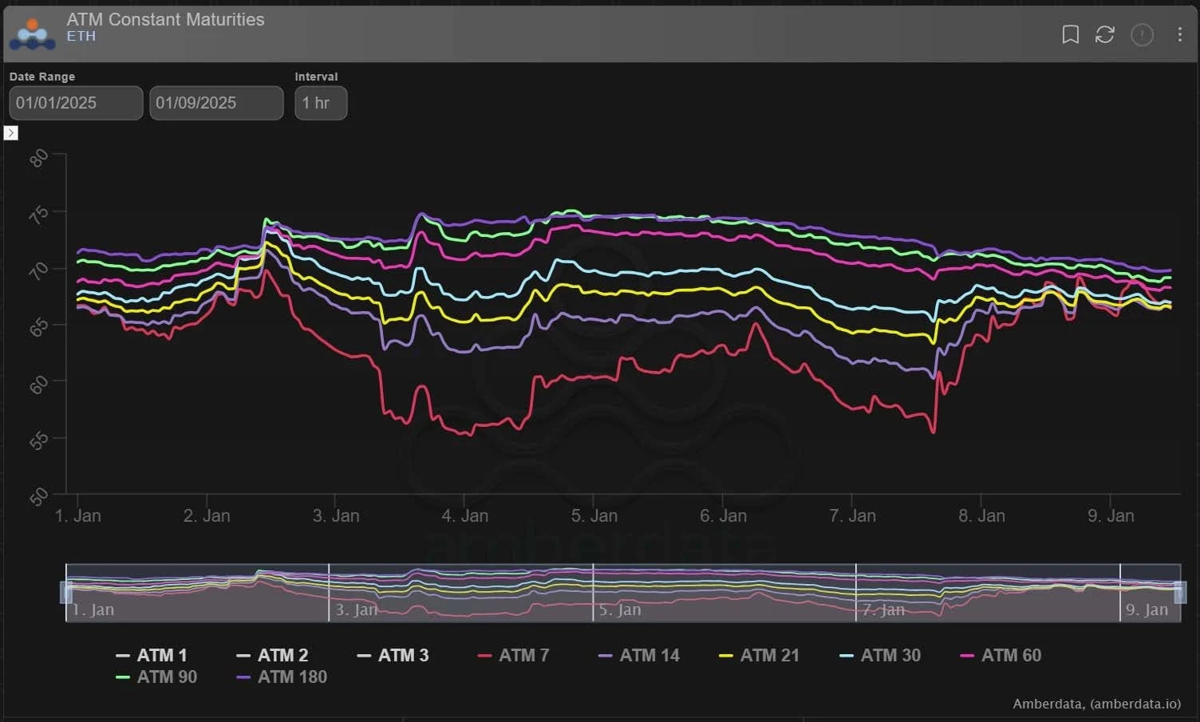Grab the left range navigator handle
Screen dimensions: 1200x722
(66, 592)
